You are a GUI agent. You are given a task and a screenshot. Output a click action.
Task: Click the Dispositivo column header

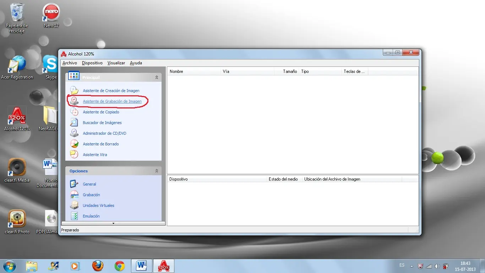pyautogui.click(x=217, y=179)
